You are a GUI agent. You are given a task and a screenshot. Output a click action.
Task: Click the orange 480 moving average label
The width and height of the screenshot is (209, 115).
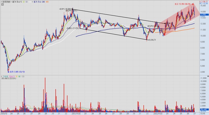click(47, 2)
